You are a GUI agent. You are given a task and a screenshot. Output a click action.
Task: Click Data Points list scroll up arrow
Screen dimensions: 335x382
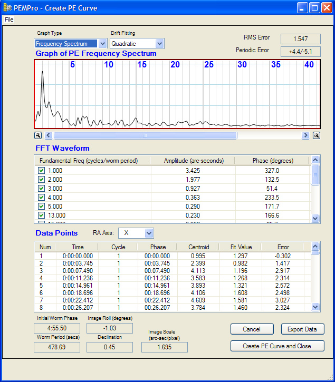coord(315,247)
